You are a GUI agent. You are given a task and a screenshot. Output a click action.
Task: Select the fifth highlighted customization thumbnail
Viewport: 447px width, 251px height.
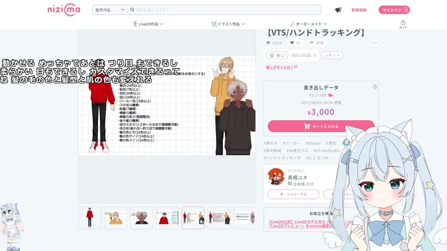pos(193,218)
